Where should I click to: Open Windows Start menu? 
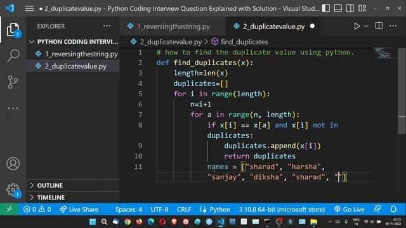point(93,222)
